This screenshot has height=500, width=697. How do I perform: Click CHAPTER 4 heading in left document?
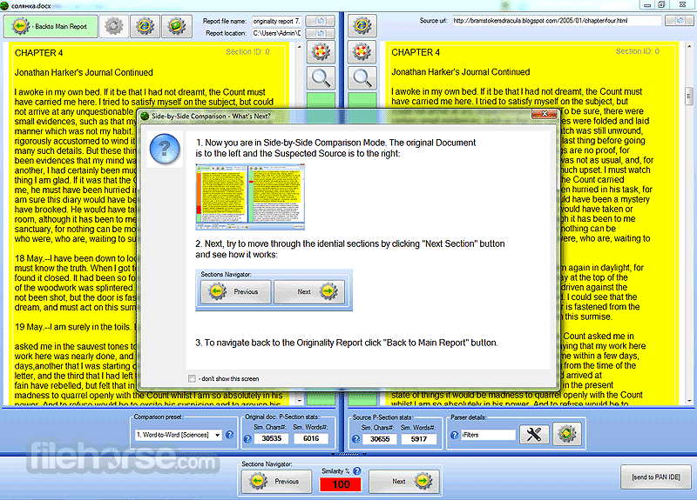(x=38, y=53)
